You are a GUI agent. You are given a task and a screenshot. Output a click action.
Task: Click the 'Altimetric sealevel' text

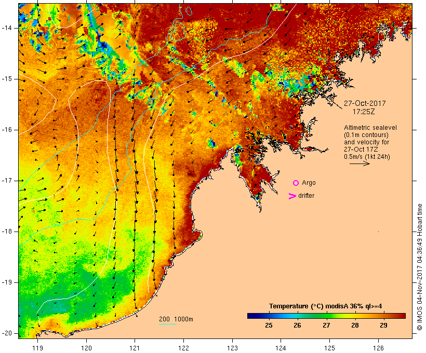pos(370,128)
